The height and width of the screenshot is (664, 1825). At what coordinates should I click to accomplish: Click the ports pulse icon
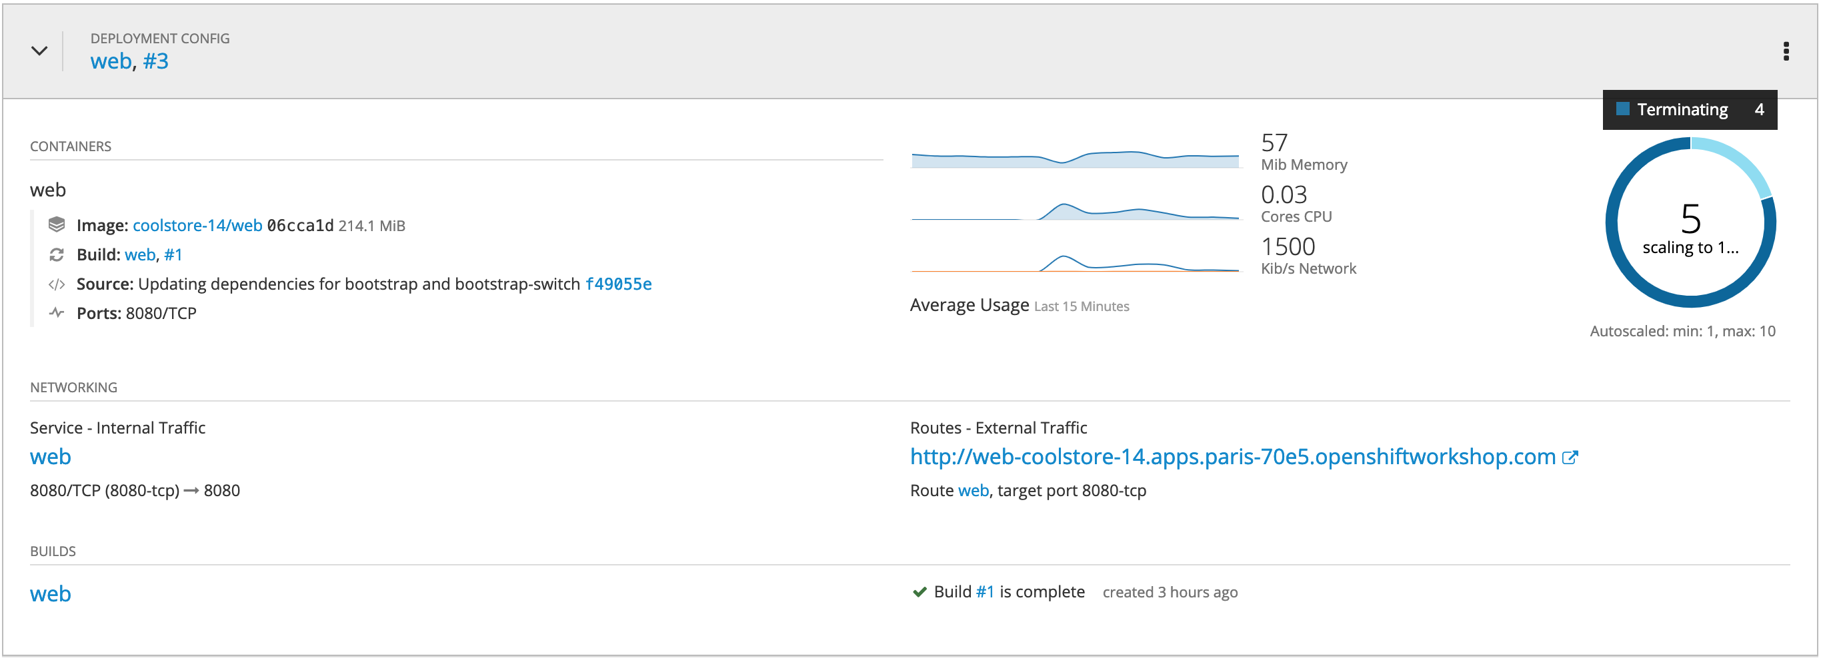click(57, 313)
